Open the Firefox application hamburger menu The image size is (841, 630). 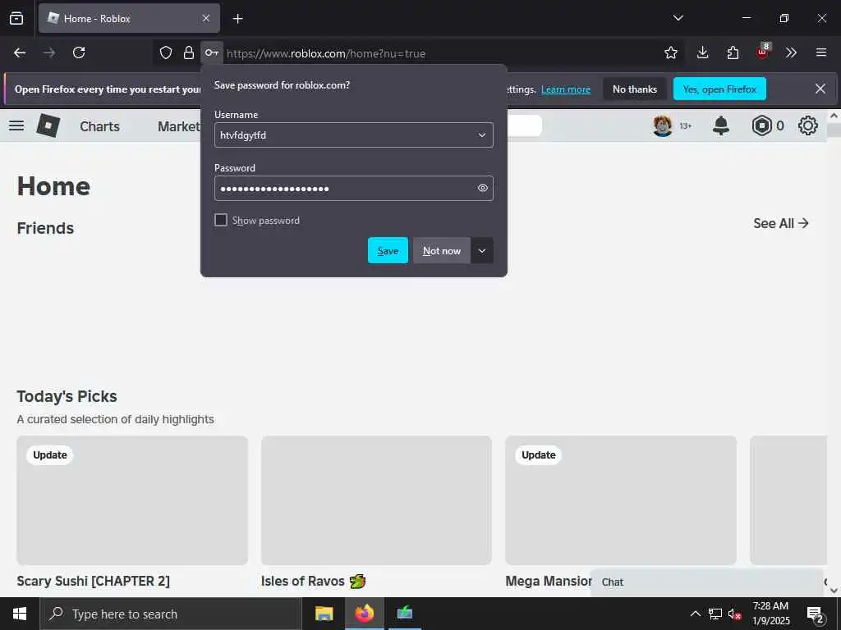click(x=821, y=52)
